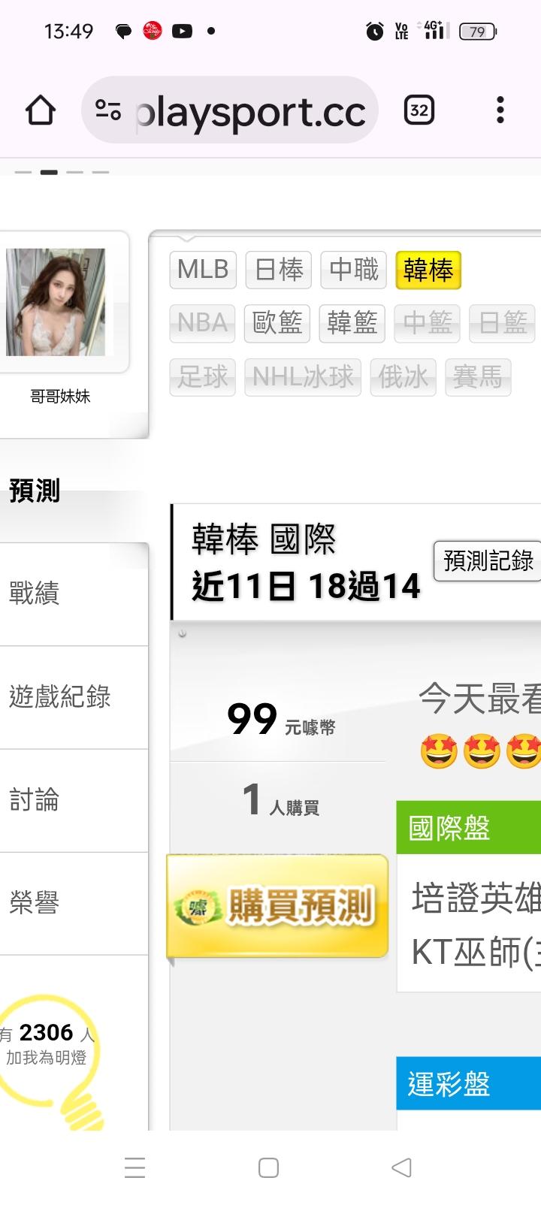Tap the browser home icon
Viewport: 541px width, 1205px height.
pyautogui.click(x=41, y=110)
